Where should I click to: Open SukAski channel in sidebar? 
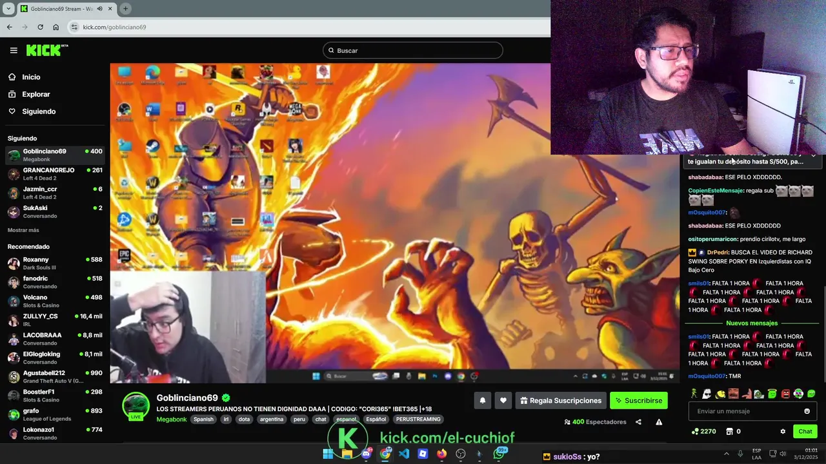click(55, 211)
